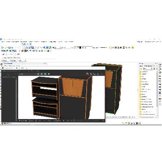Focus first coordinate input field below toolbars
This screenshot has width=162, height=162.
[6, 61]
